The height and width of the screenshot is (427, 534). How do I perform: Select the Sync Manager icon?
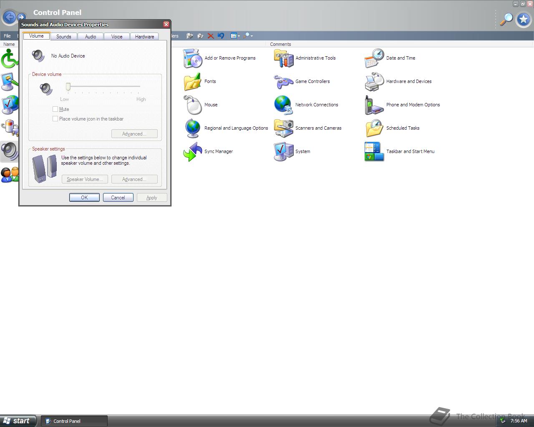tap(193, 152)
